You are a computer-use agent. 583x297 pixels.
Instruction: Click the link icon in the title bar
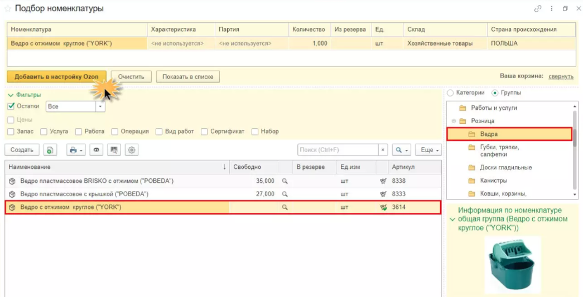point(538,8)
